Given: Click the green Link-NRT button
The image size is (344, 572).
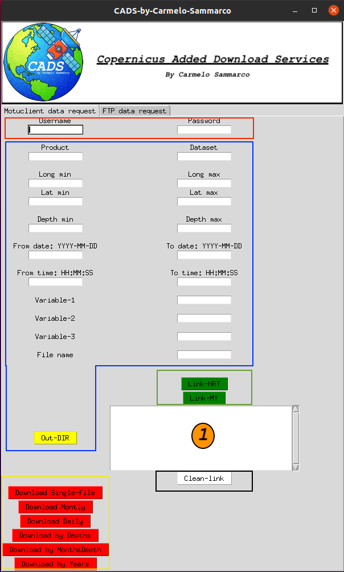Looking at the screenshot, I should [x=204, y=384].
